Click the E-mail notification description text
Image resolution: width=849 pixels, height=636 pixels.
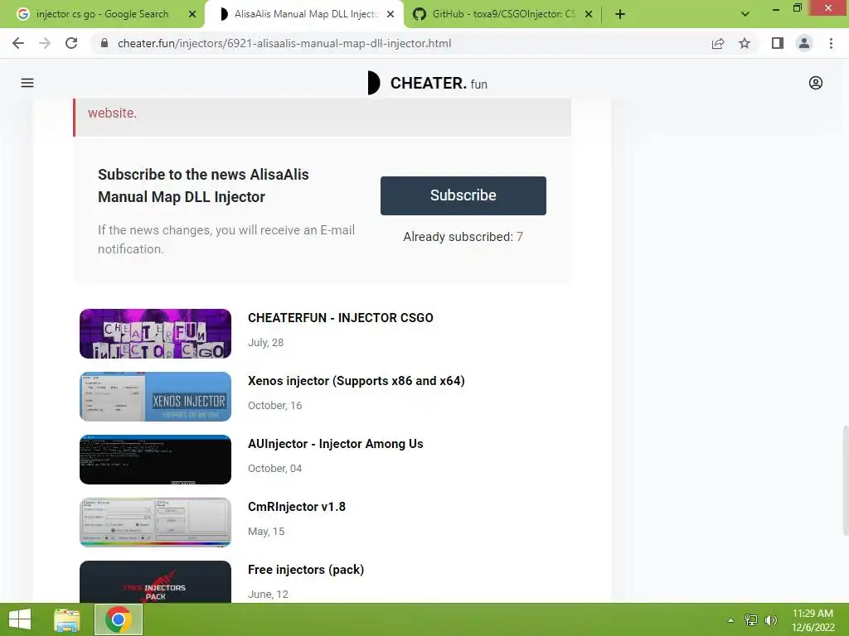pos(226,239)
